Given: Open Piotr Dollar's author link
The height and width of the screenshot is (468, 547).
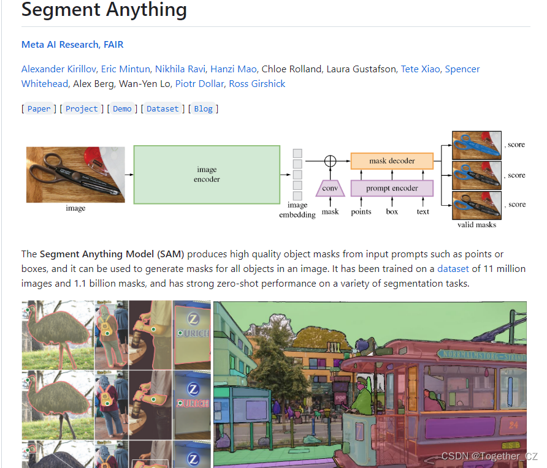Looking at the screenshot, I should click(x=199, y=84).
